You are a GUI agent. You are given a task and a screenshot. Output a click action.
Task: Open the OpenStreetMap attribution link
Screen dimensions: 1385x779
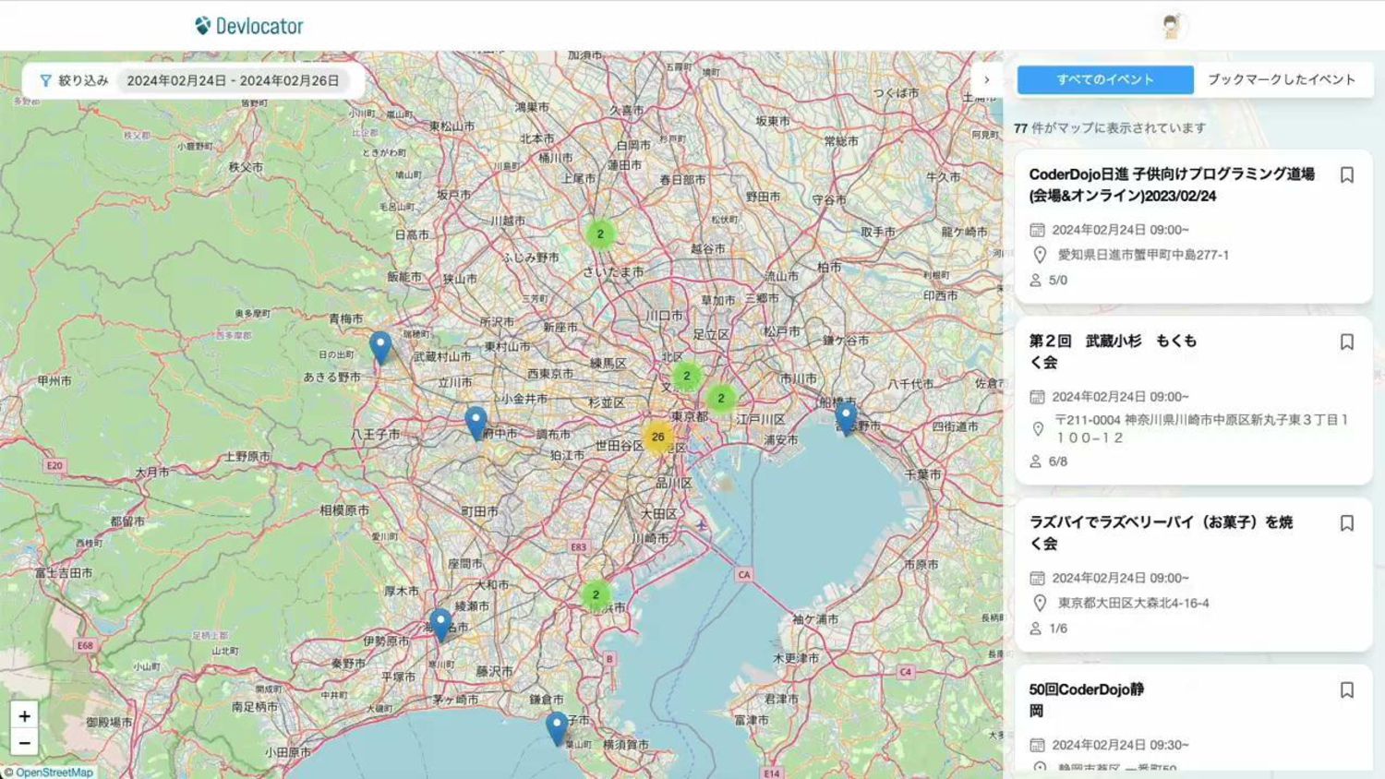pos(54,773)
